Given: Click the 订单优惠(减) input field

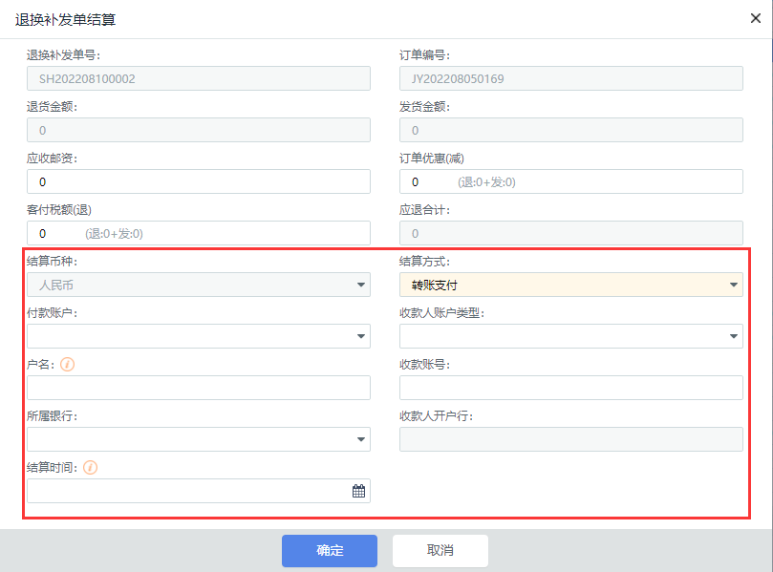Looking at the screenshot, I should click(570, 181).
